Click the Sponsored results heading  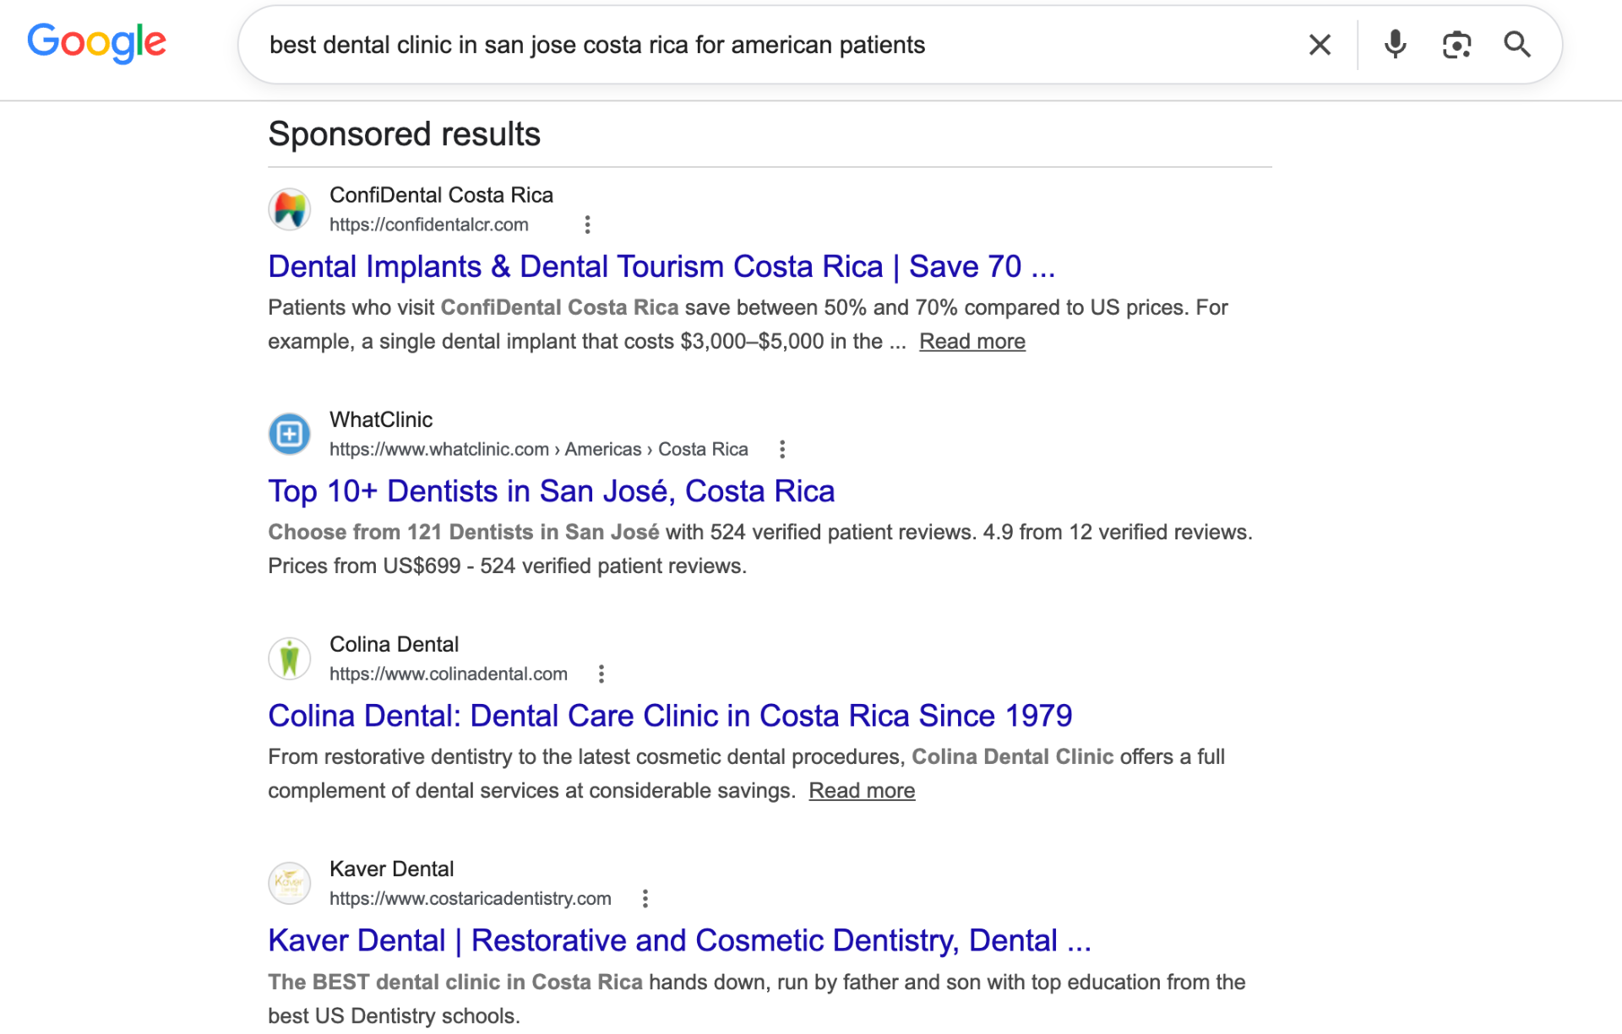pos(405,134)
